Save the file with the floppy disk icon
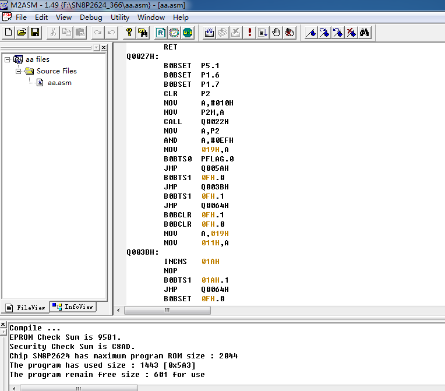The width and height of the screenshot is (445, 391). pyautogui.click(x=35, y=32)
